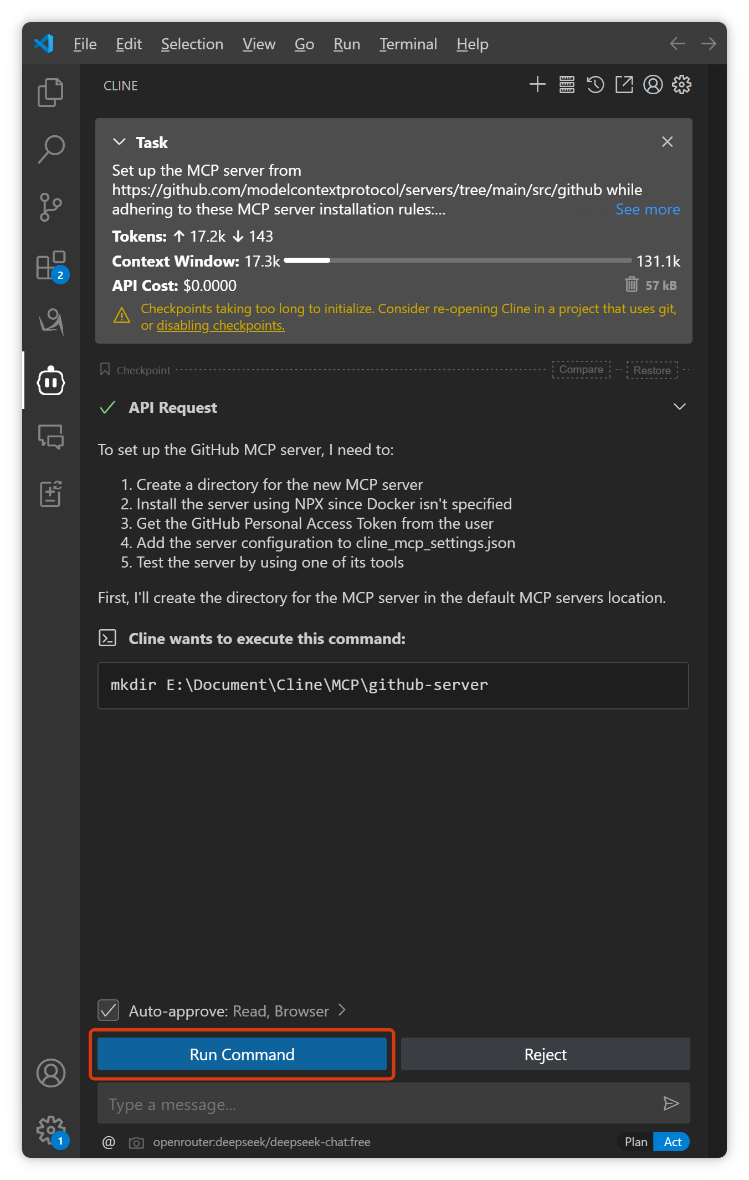Toggle the Auto-approve checkbox
The height and width of the screenshot is (1180, 749).
(109, 1010)
